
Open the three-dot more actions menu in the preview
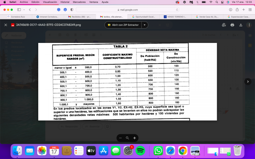click(x=249, y=25)
